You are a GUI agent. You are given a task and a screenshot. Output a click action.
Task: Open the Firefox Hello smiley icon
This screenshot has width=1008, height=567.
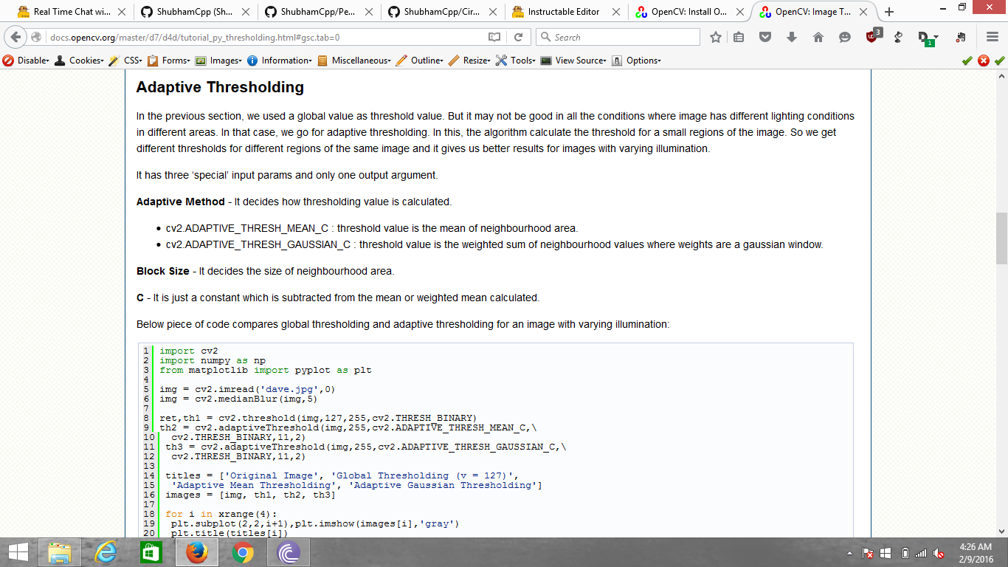click(x=844, y=36)
